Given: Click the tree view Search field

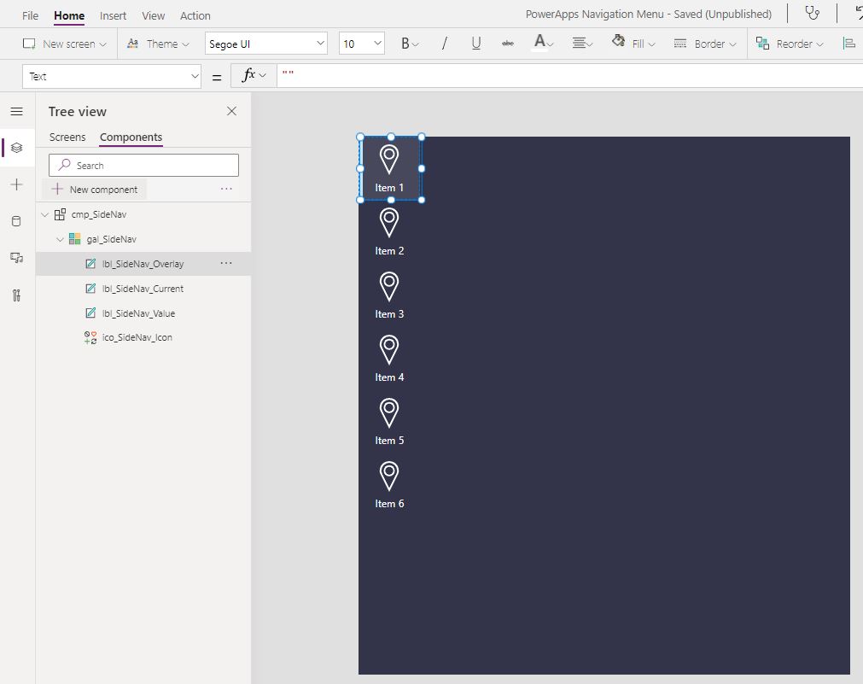Looking at the screenshot, I should click(143, 165).
